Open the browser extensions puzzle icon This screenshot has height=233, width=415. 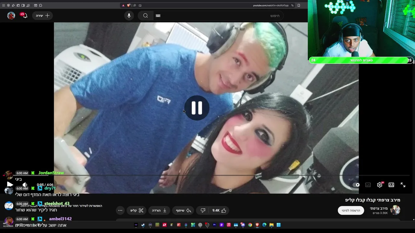41,6
